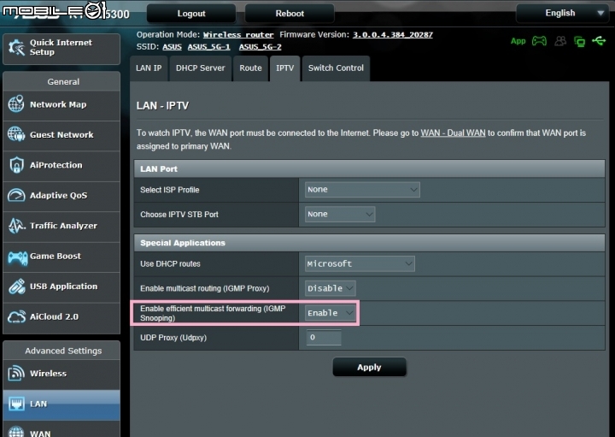Switch to the Route tab
The width and height of the screenshot is (615, 437).
pos(250,68)
